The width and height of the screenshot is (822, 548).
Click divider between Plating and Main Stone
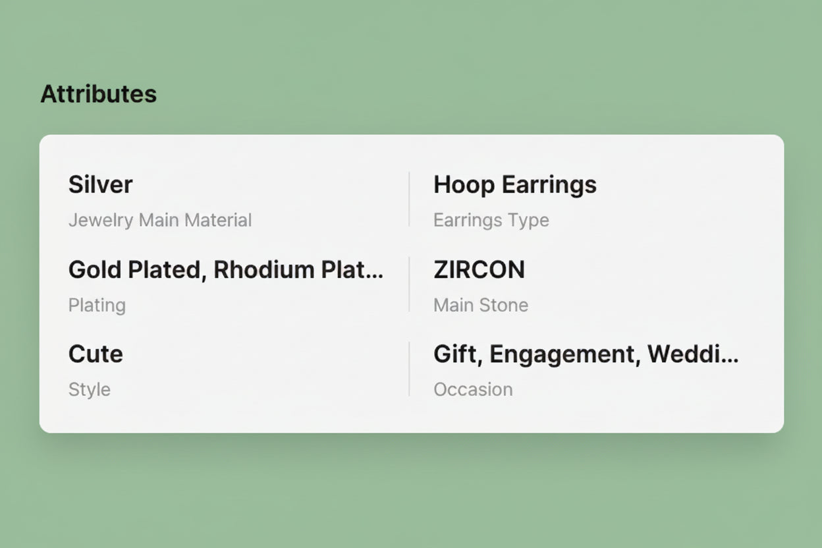[409, 285]
